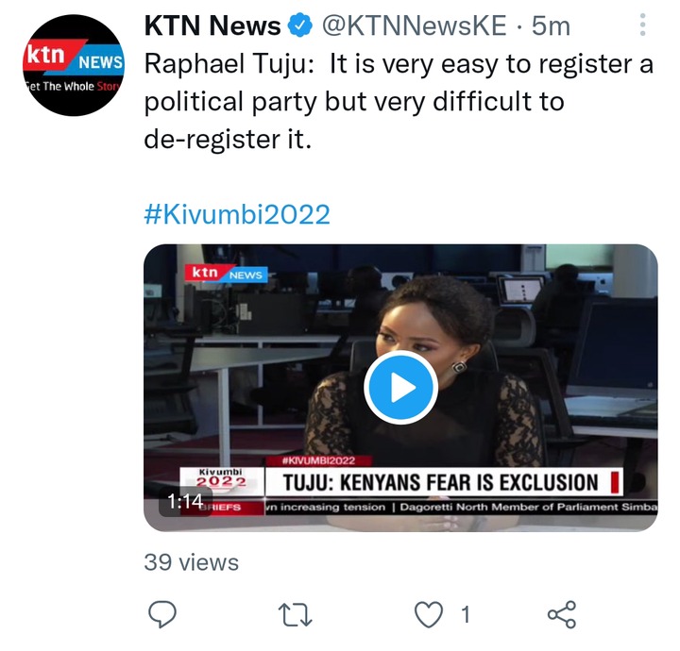Open the 5m timestamp of the tweet
The height and width of the screenshot is (651, 680).
coord(551,25)
